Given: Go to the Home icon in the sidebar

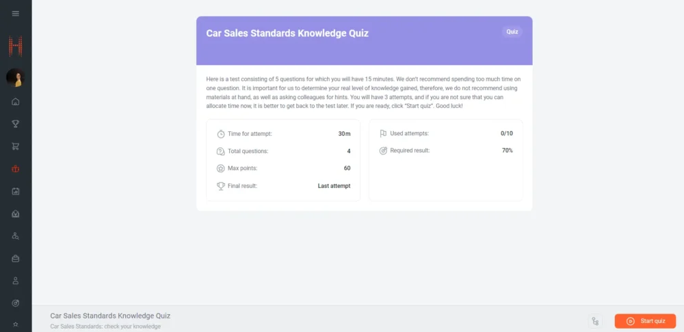Looking at the screenshot, I should [x=16, y=102].
